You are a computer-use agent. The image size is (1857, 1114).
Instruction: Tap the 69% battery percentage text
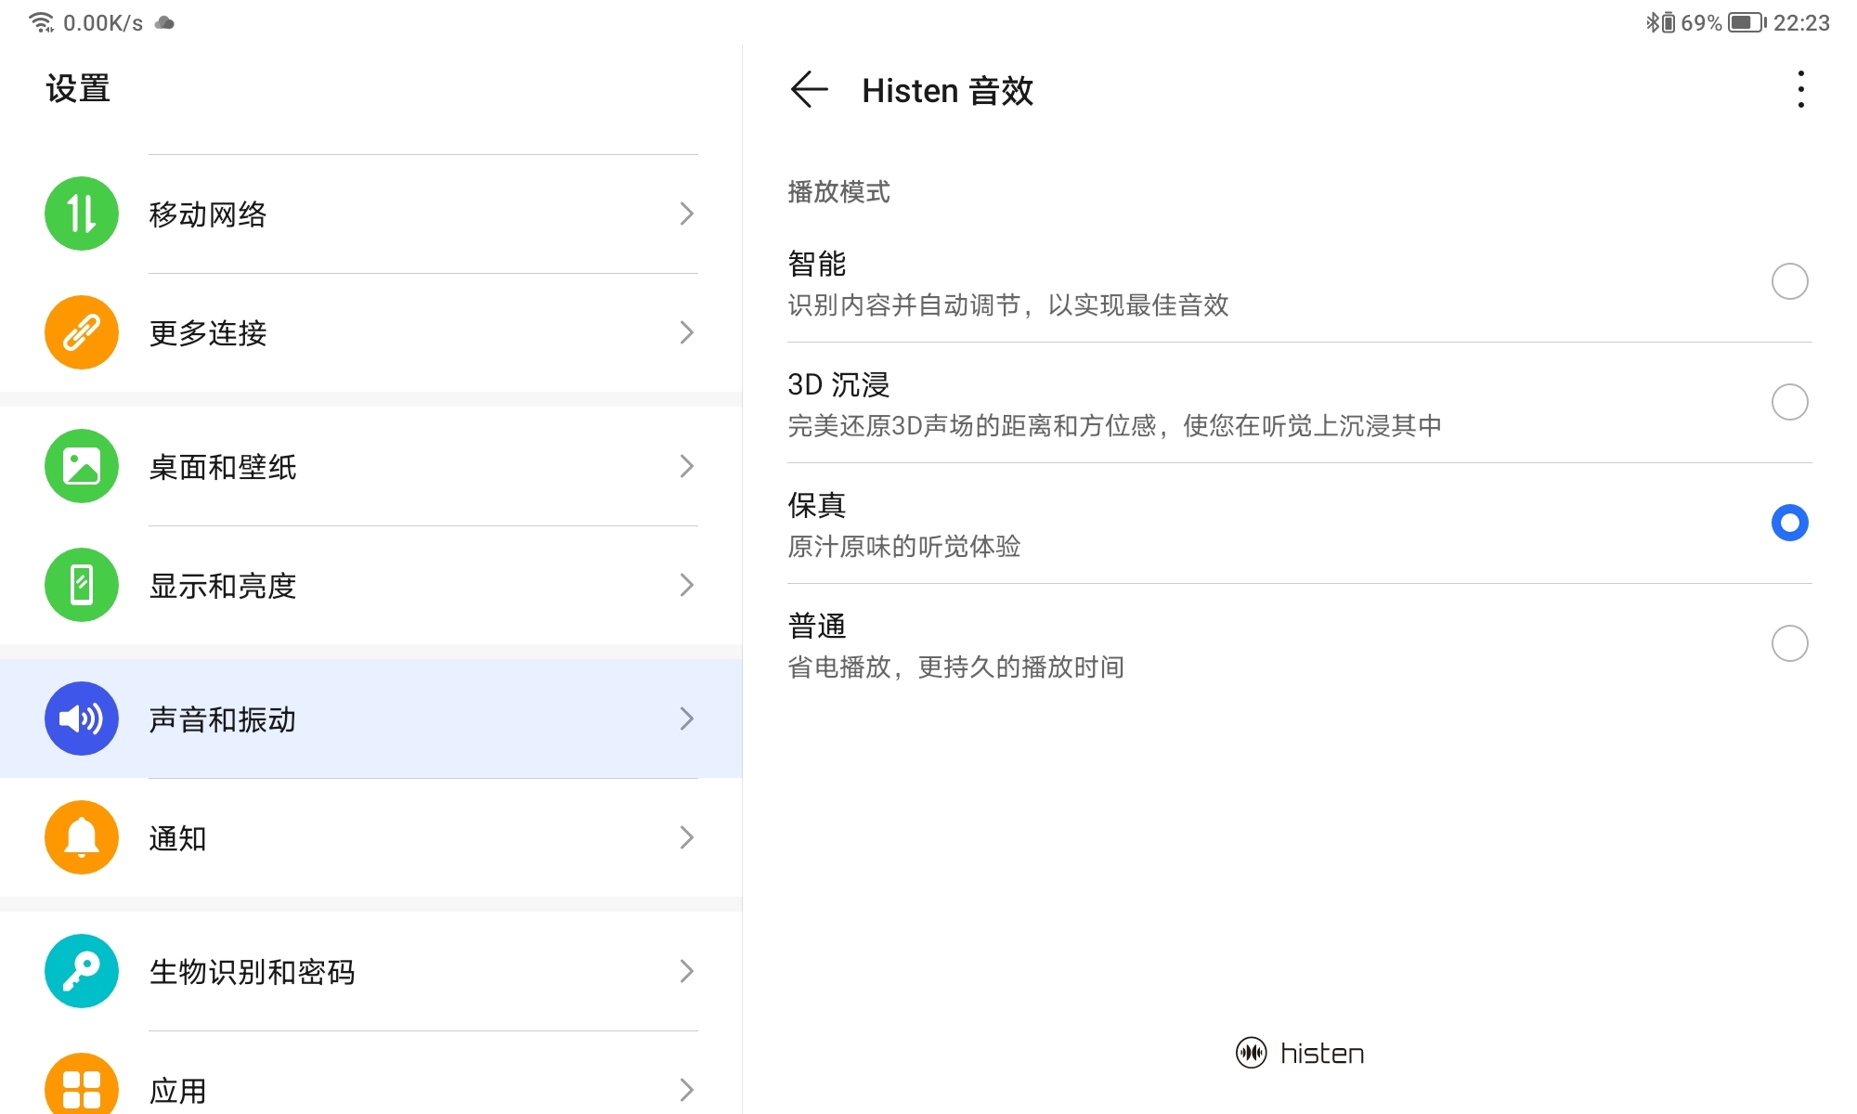pyautogui.click(x=1701, y=22)
